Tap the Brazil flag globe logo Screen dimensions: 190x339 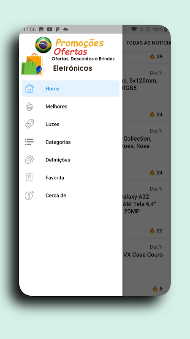click(x=43, y=45)
